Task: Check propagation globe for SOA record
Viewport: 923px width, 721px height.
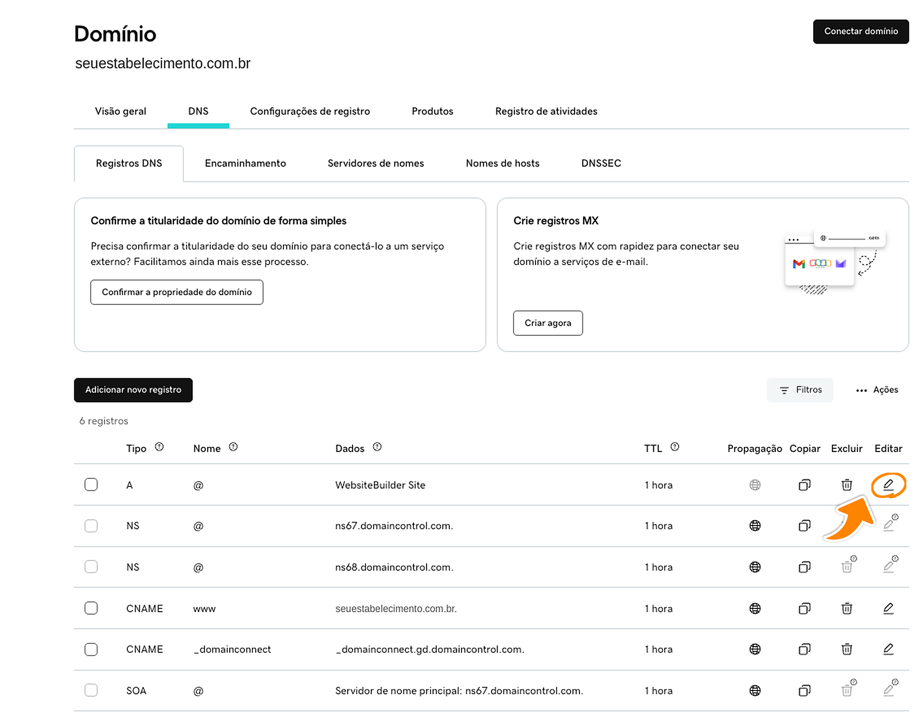Action: tap(755, 691)
